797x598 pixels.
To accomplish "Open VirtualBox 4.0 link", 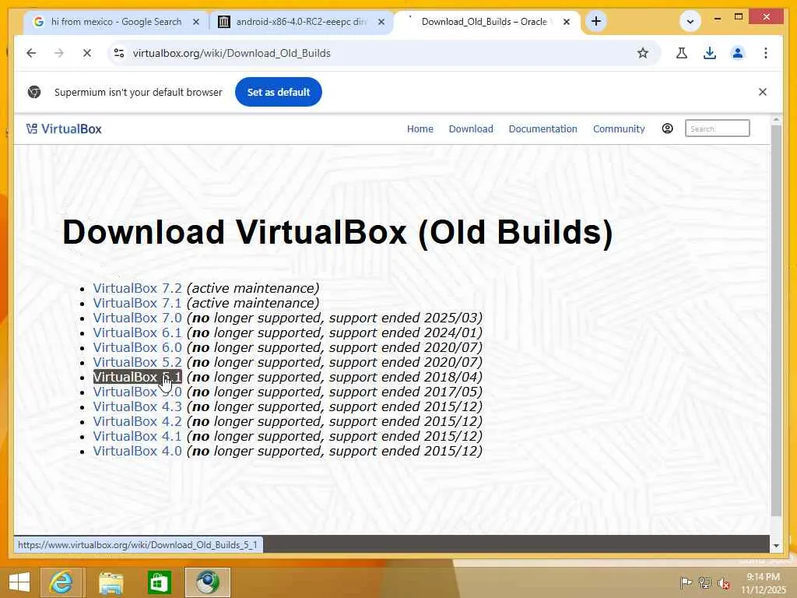I will pos(137,451).
